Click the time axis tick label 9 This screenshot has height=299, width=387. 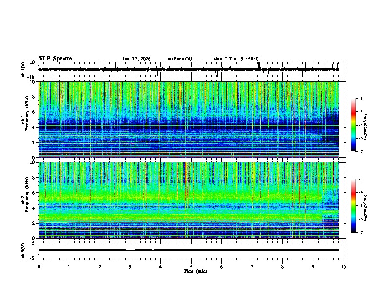pyautogui.click(x=313, y=267)
